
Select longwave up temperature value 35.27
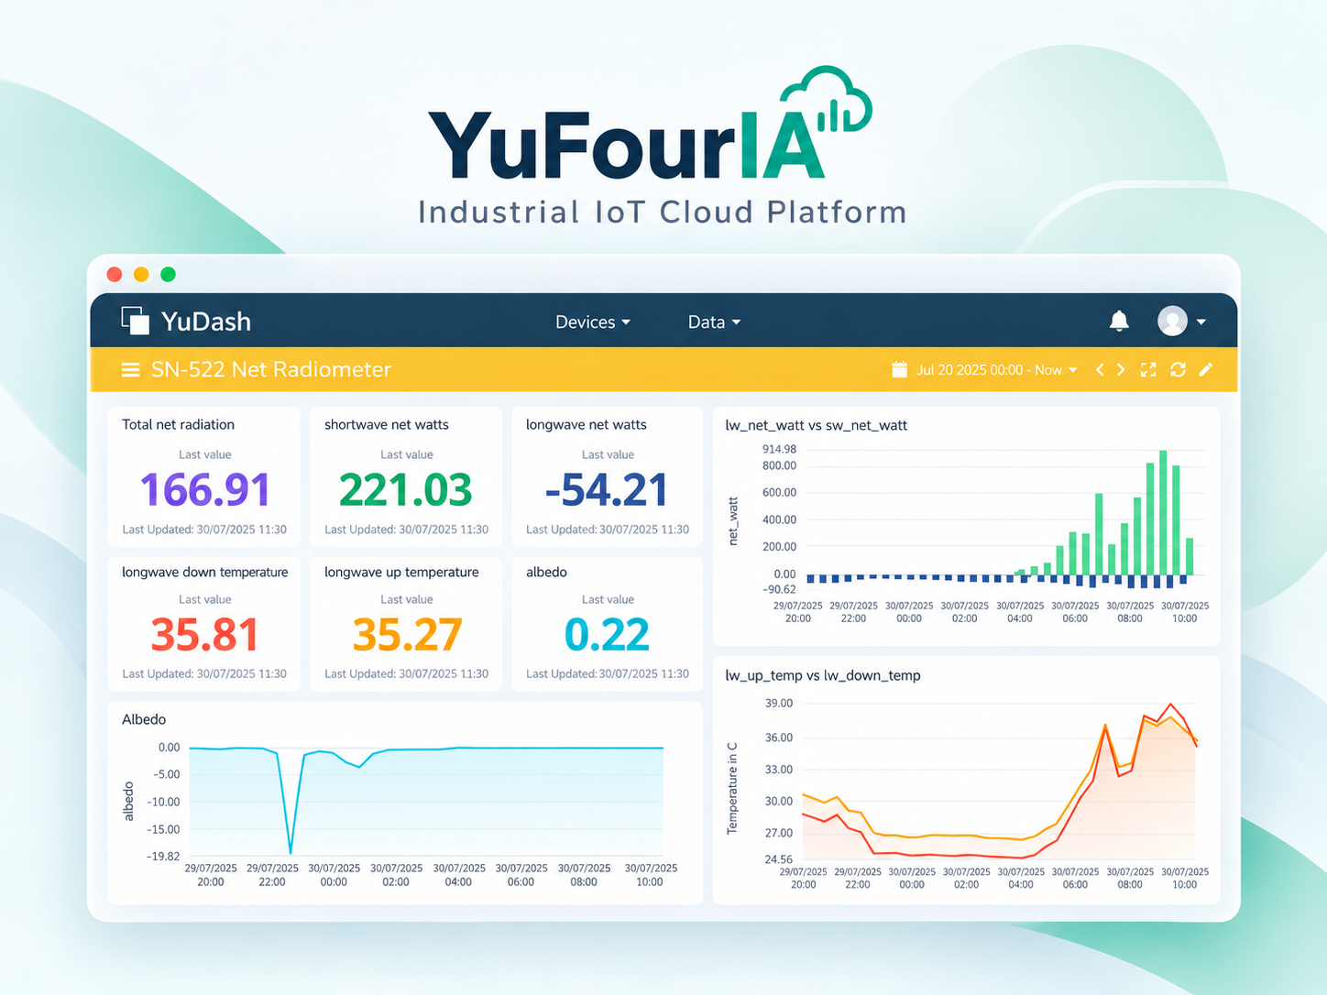[407, 635]
